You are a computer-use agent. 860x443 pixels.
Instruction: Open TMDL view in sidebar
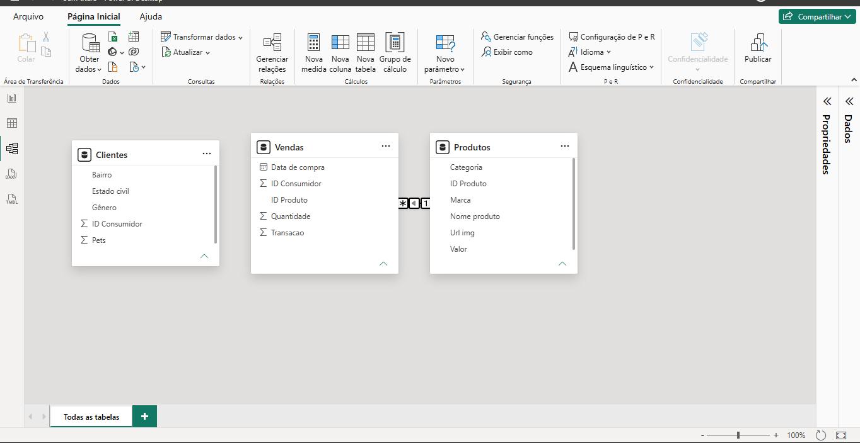pyautogui.click(x=12, y=199)
